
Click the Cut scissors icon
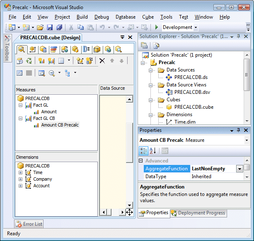coord(71,27)
